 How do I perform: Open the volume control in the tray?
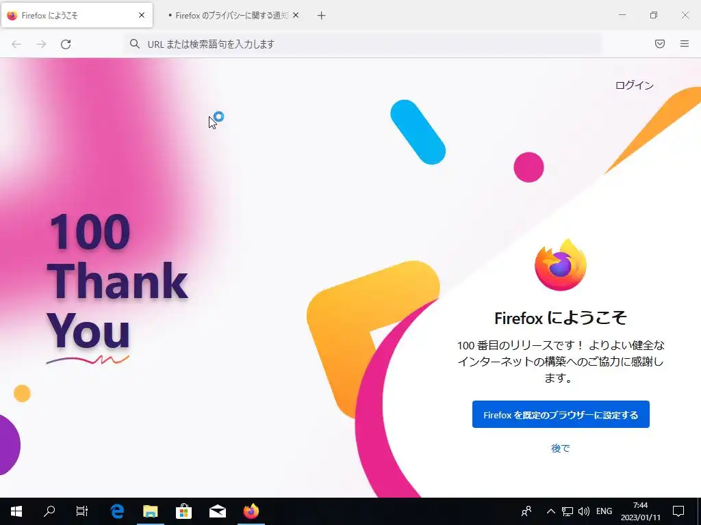coord(583,511)
